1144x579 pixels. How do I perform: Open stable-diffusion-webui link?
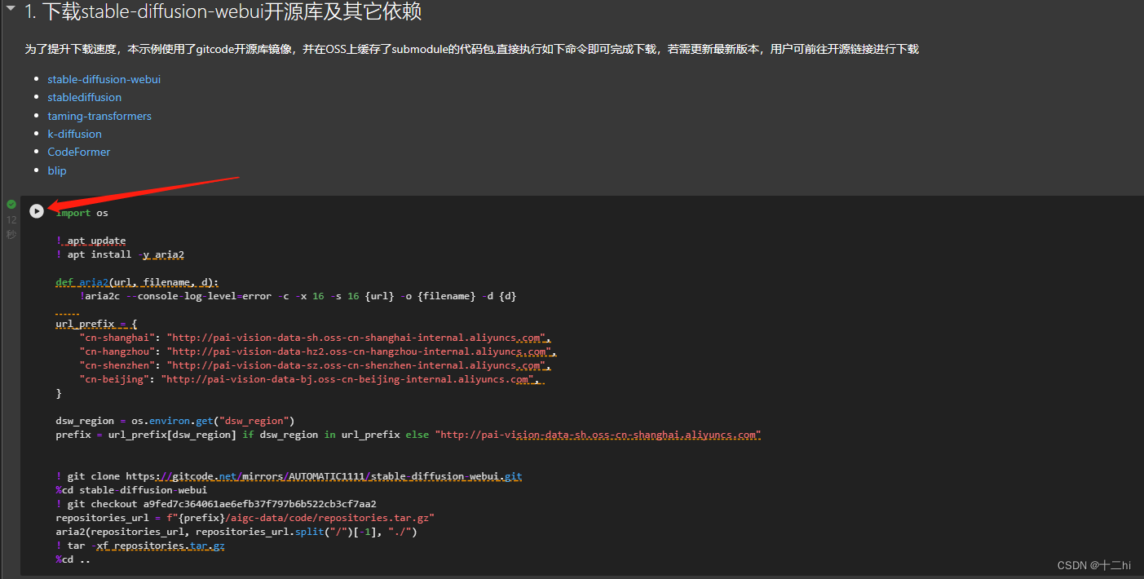(104, 79)
